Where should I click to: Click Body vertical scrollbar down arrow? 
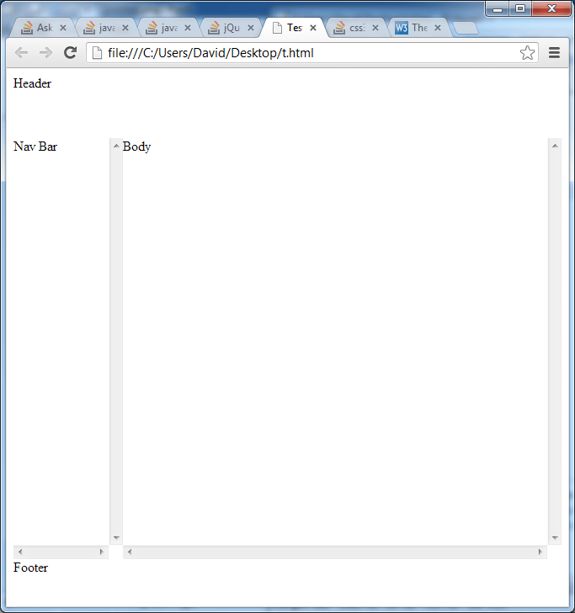(555, 538)
